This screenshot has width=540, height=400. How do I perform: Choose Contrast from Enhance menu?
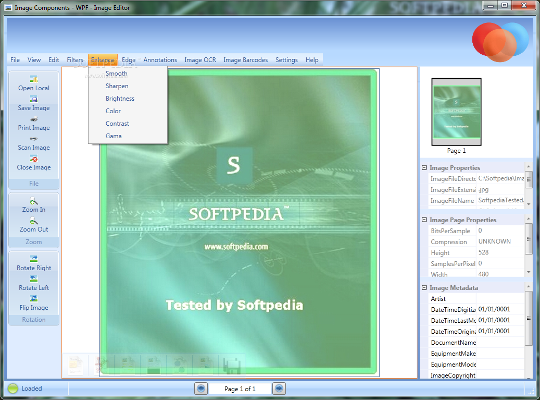click(x=128, y=124)
